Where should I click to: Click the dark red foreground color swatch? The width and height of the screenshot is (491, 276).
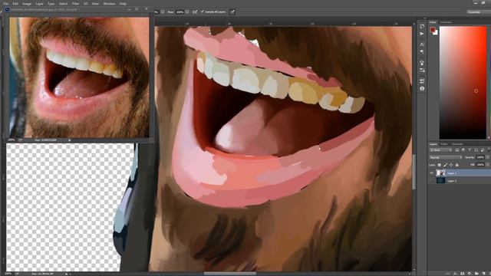(433, 30)
